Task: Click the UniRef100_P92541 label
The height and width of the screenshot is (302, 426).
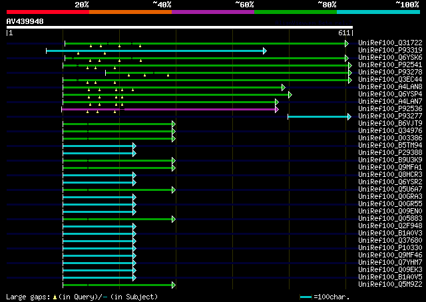Action: point(390,65)
